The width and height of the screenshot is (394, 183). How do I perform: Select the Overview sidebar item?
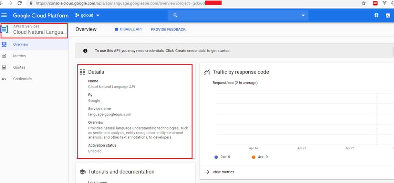[34, 44]
